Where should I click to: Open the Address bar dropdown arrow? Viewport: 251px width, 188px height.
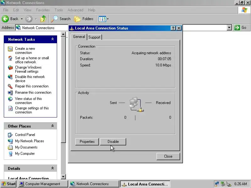tap(229, 28)
